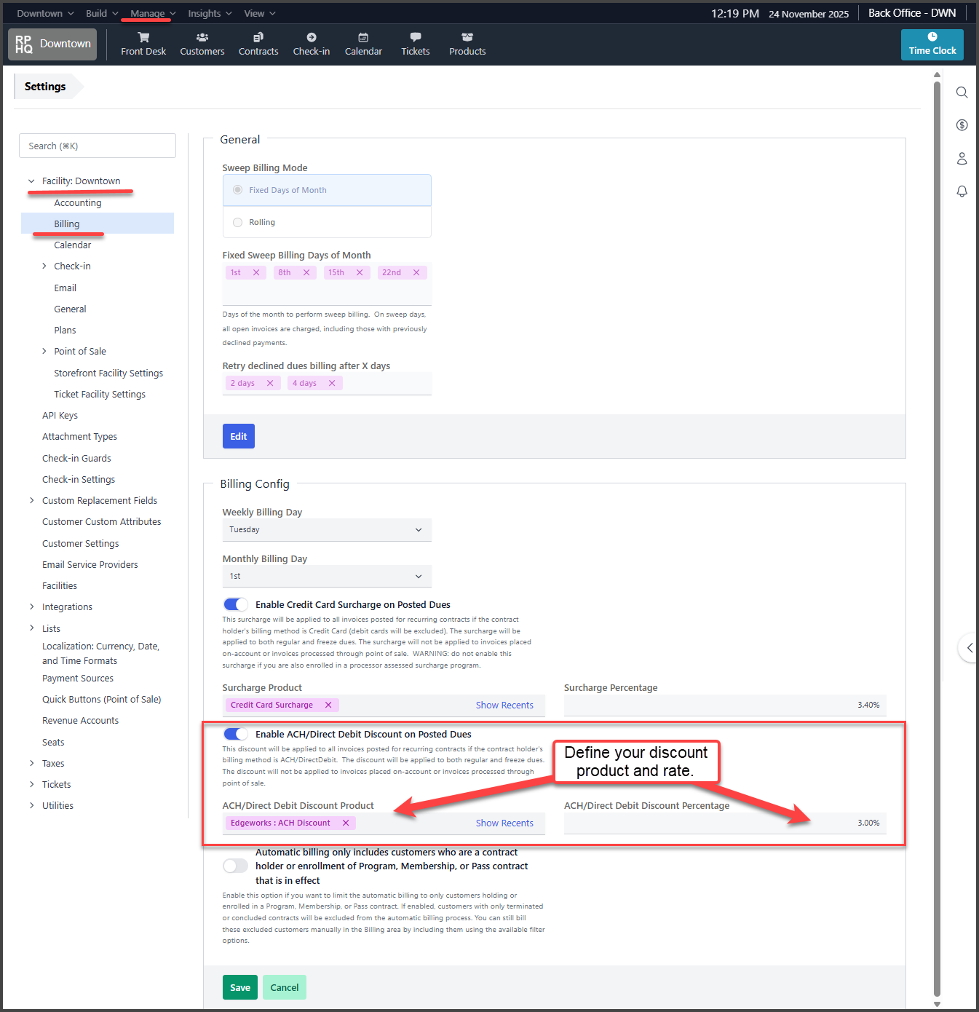Disable Credit Card Surcharge on Posted Dues
Viewport: 979px width, 1012px height.
(235, 604)
